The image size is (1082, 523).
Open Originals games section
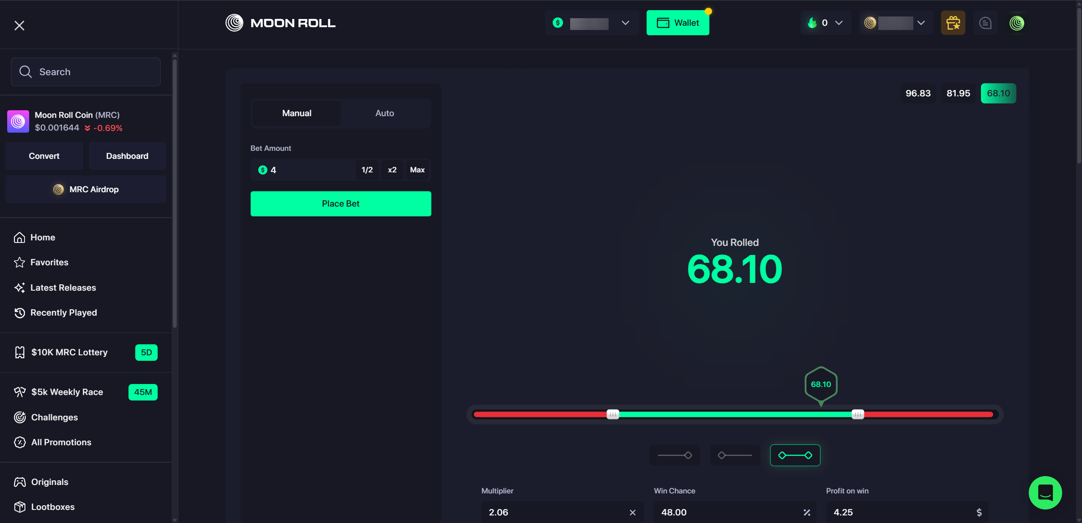(50, 482)
